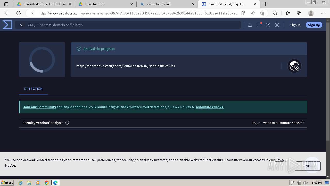Screen dimensions: 330x186
Task: Select Edge in the taskbar
Action: [x=55, y=183]
